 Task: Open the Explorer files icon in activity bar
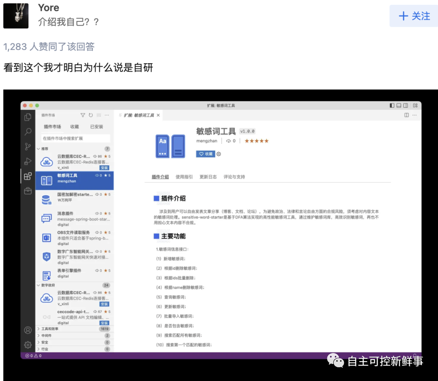click(x=28, y=117)
